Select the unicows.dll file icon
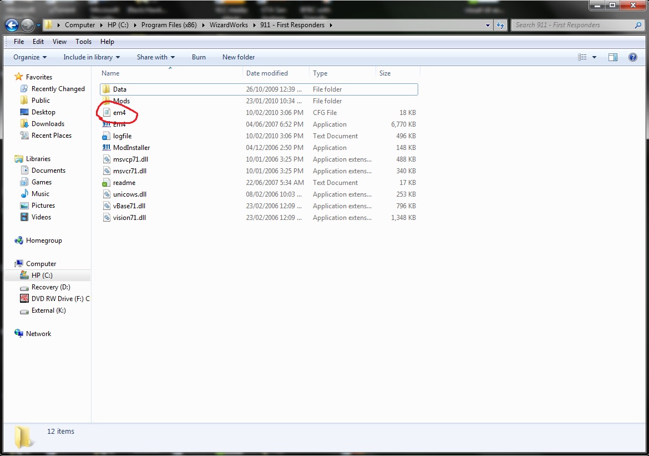649x456 pixels. [107, 194]
